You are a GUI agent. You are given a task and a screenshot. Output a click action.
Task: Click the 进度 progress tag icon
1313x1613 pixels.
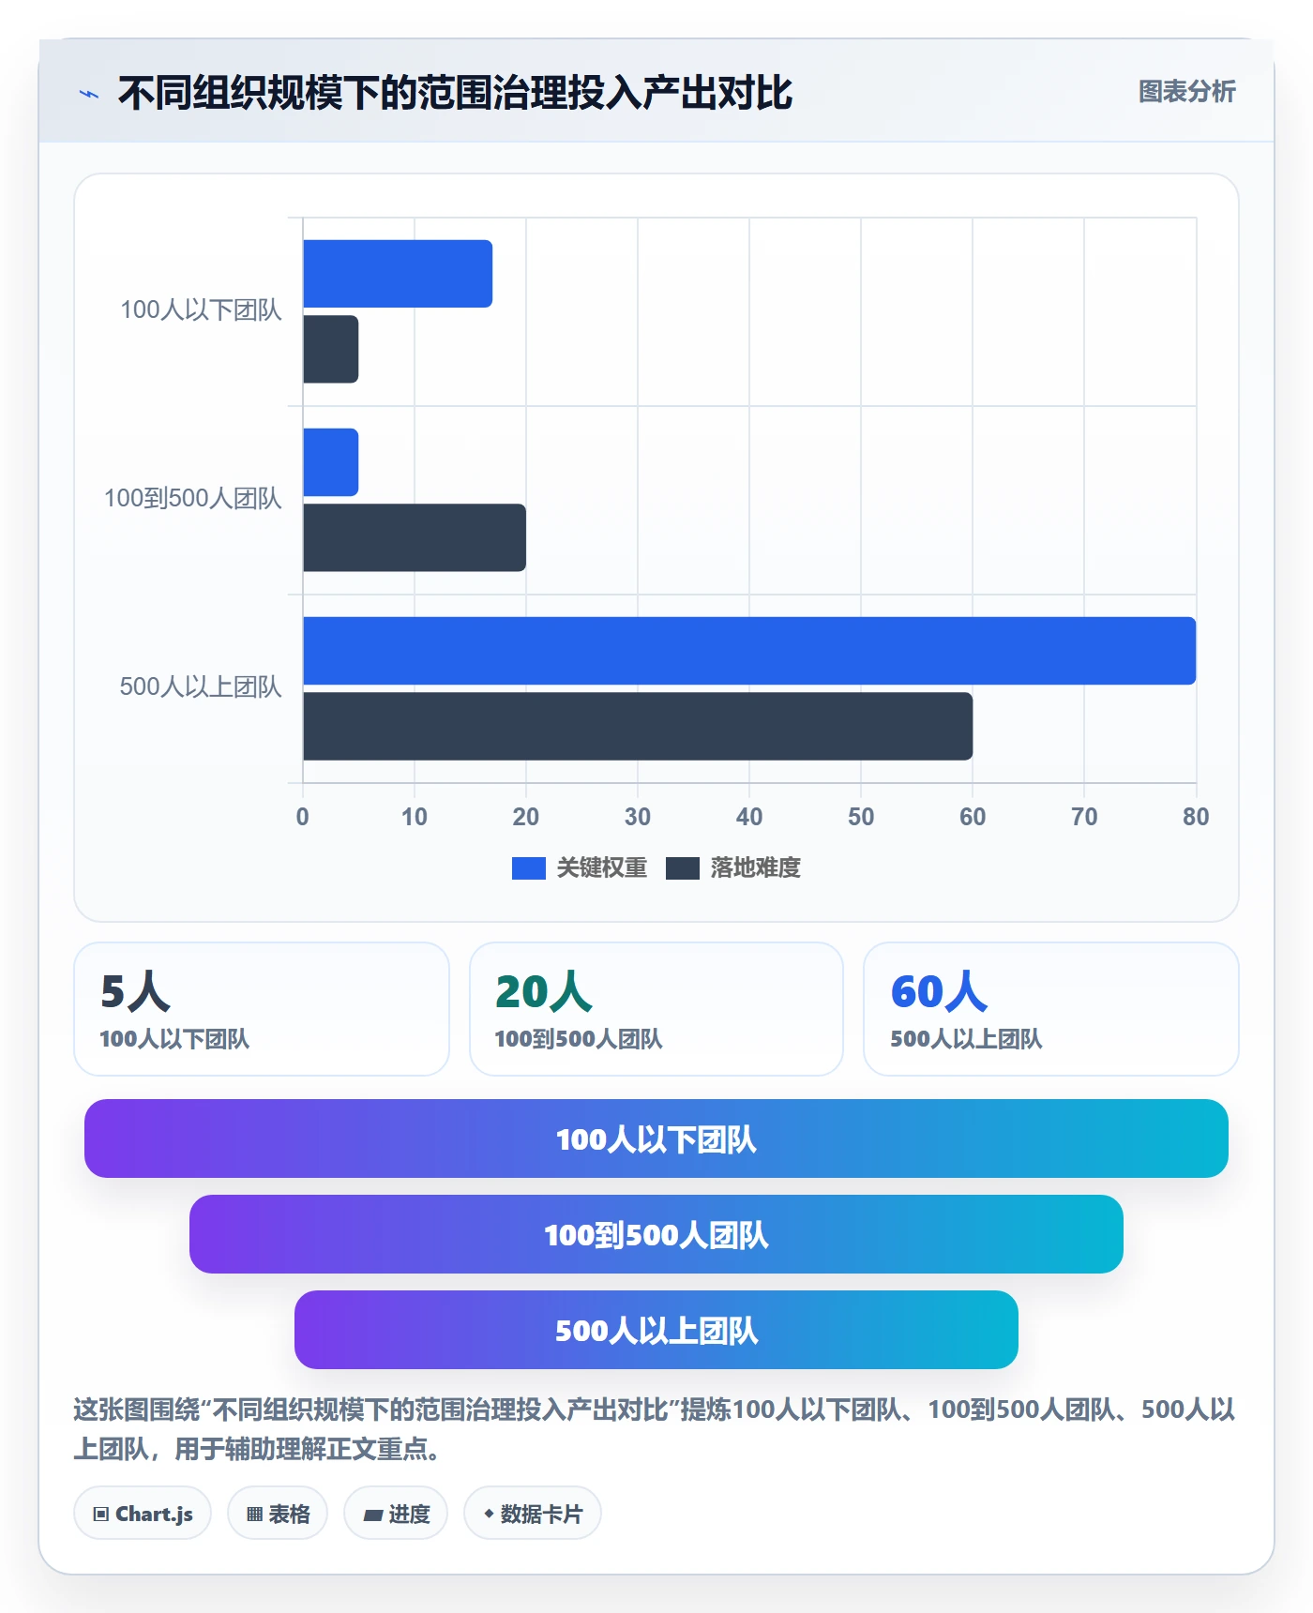pos(372,1514)
